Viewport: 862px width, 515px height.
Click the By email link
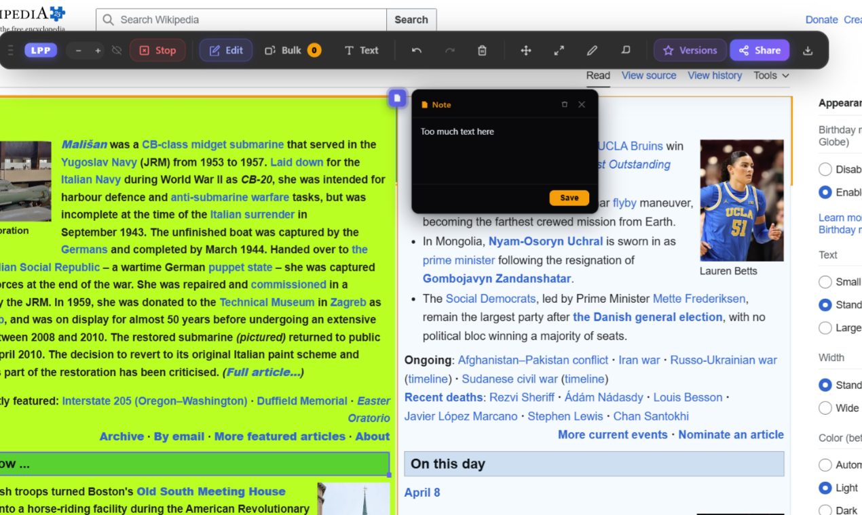coord(179,436)
